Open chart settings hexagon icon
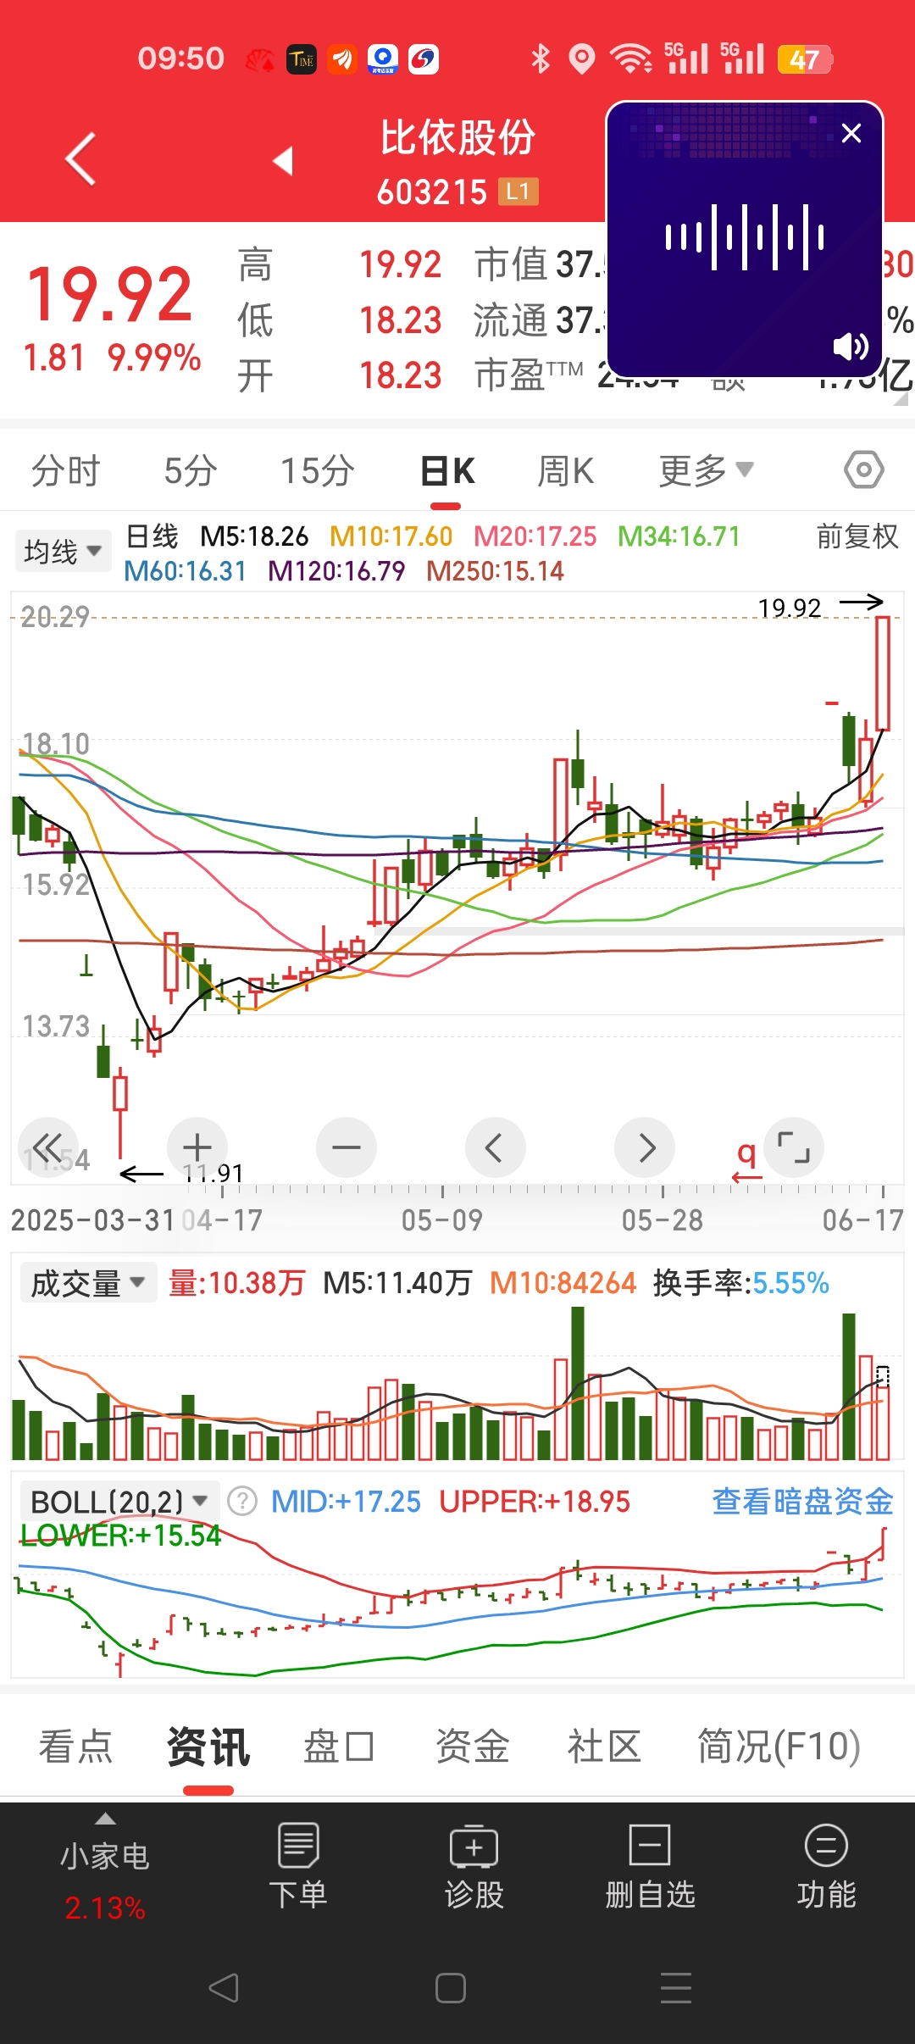 click(863, 469)
